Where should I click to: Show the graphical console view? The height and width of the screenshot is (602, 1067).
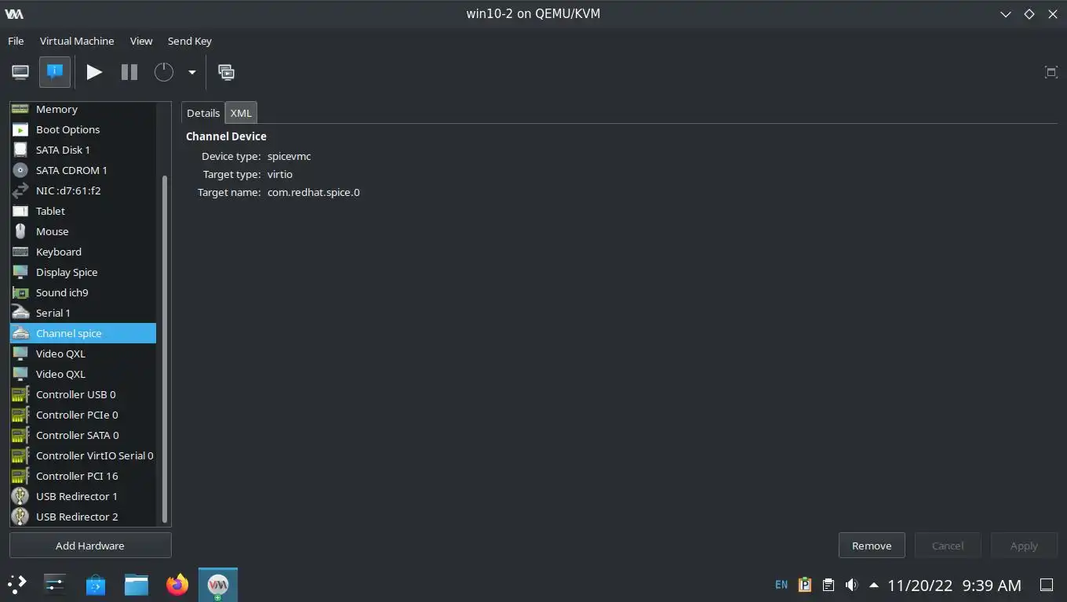20,72
